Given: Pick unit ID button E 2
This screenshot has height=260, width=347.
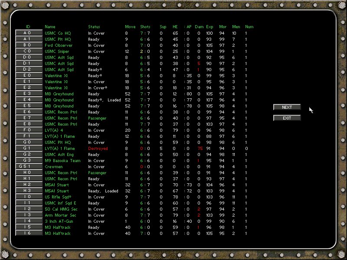Looking at the screenshot, I should click(x=29, y=88).
